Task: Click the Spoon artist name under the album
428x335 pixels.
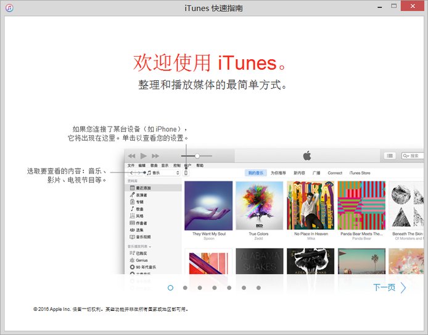Action: point(209,239)
